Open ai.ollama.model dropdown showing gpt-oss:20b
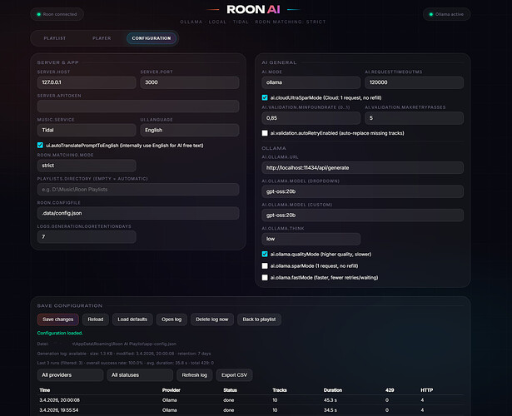The width and height of the screenshot is (512, 416). (362, 191)
